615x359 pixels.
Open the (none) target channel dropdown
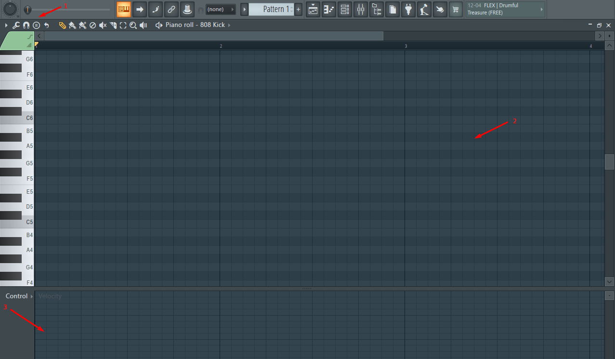coord(221,9)
